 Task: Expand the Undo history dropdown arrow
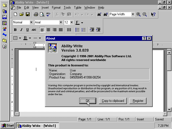click(82, 15)
